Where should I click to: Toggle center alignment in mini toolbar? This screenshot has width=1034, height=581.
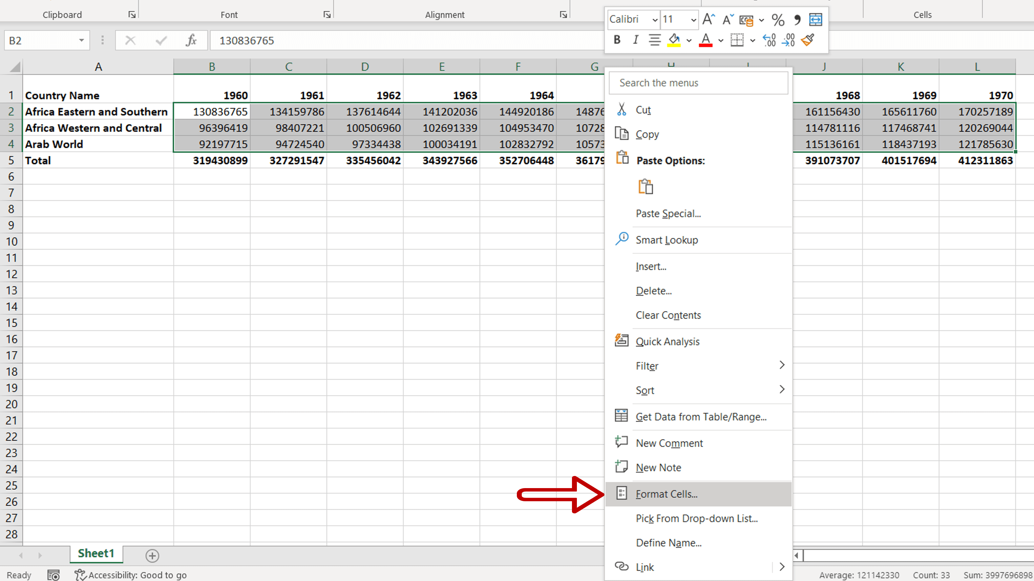(654, 40)
